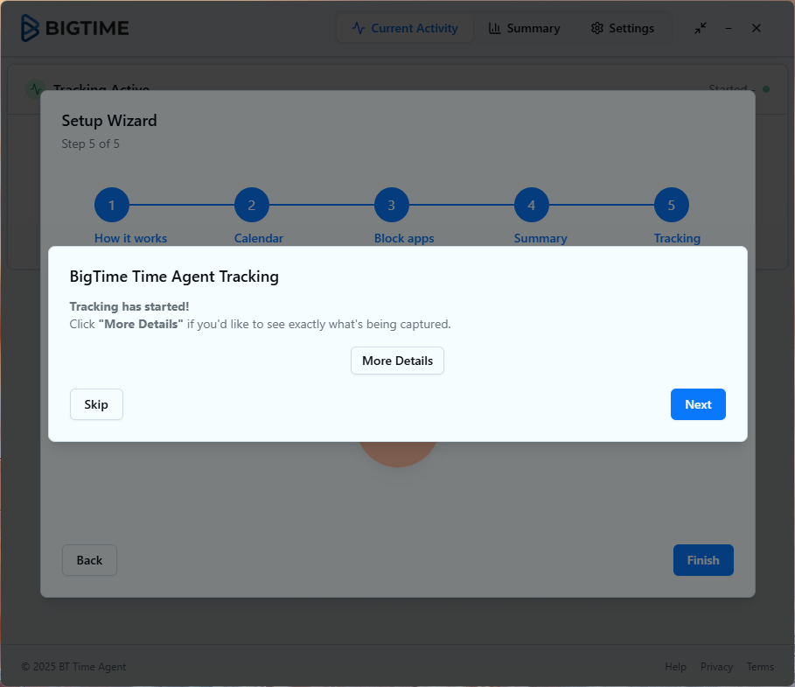Viewport: 795px width, 687px height.
Task: Click the green status dot near Started
Action: click(x=766, y=89)
